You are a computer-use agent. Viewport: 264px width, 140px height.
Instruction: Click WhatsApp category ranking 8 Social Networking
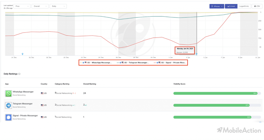pos(63,93)
